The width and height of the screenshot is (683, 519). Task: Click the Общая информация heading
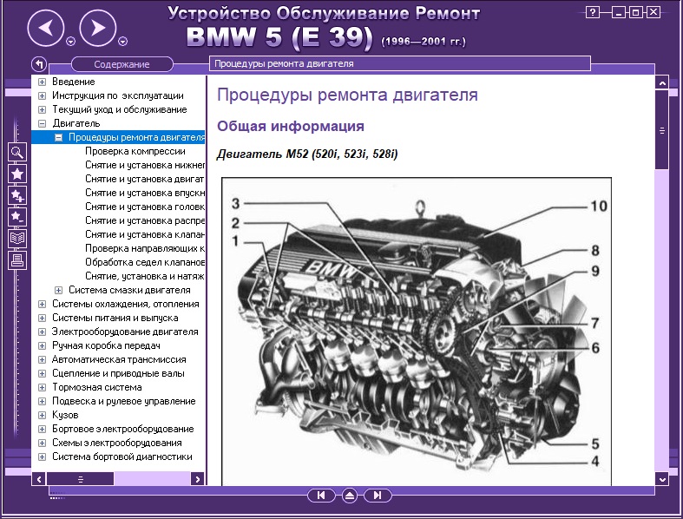coord(291,127)
